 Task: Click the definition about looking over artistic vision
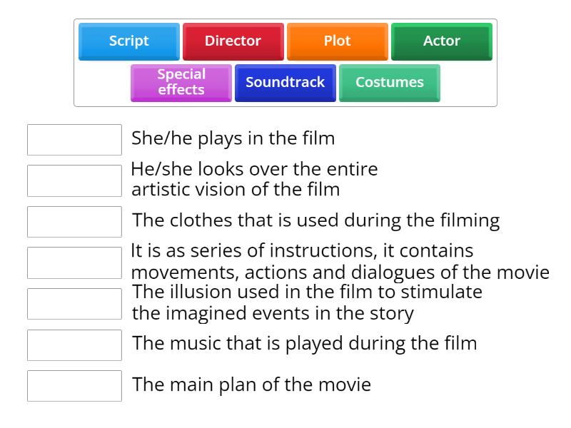pos(253,179)
